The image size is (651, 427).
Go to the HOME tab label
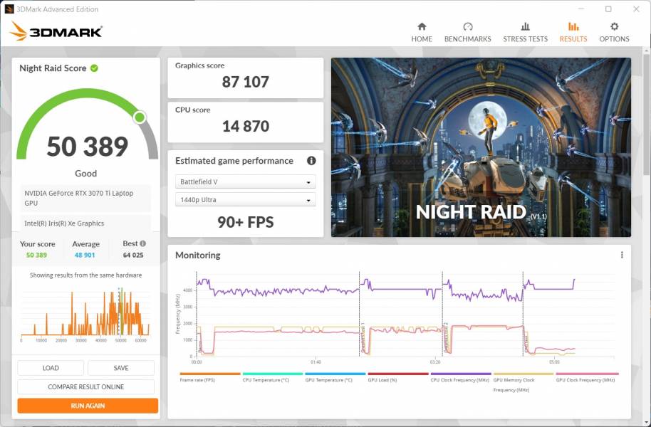[x=422, y=39]
